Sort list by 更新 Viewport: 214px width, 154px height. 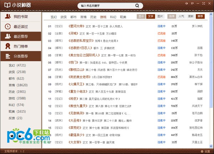click(x=191, y=16)
